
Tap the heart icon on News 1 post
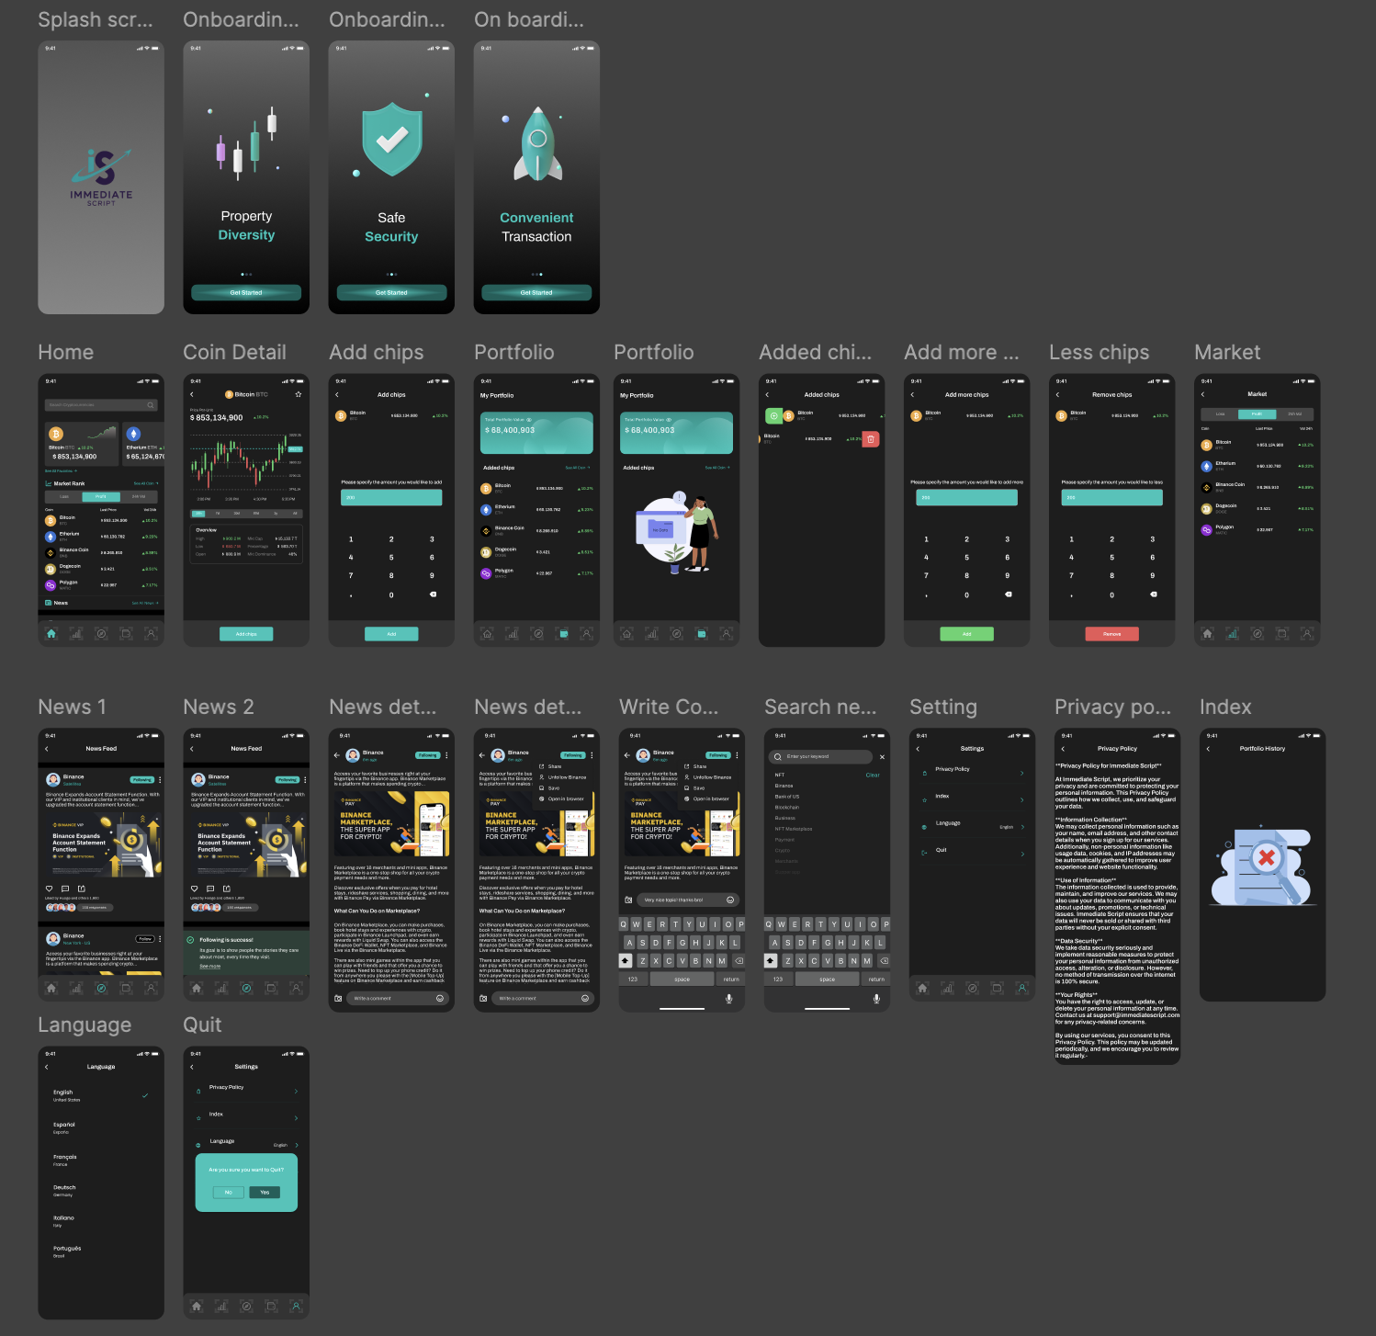[x=50, y=889]
